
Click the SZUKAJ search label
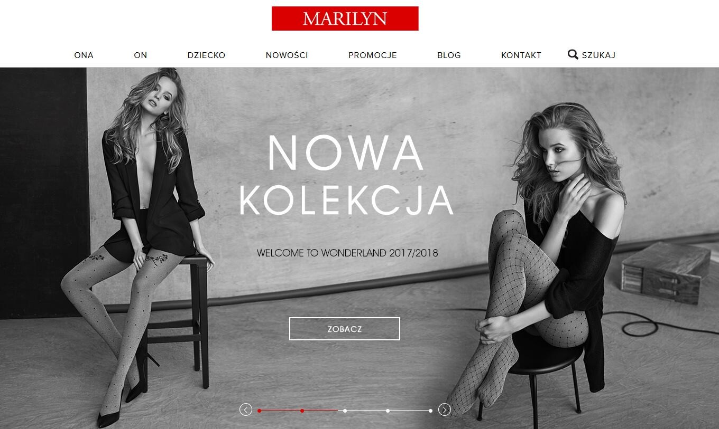[x=598, y=55]
